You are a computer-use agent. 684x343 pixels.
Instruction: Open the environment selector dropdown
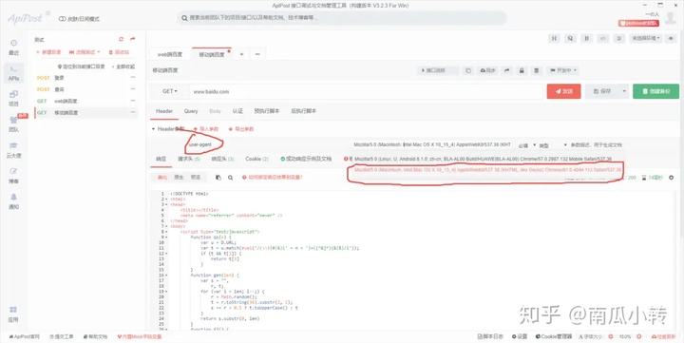646,38
